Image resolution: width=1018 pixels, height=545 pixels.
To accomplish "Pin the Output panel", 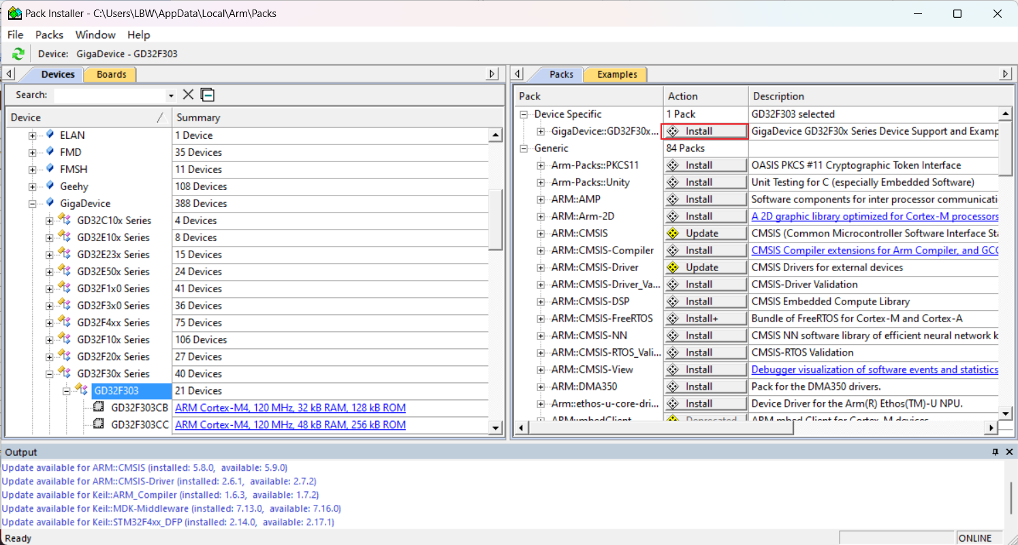I will [x=995, y=452].
